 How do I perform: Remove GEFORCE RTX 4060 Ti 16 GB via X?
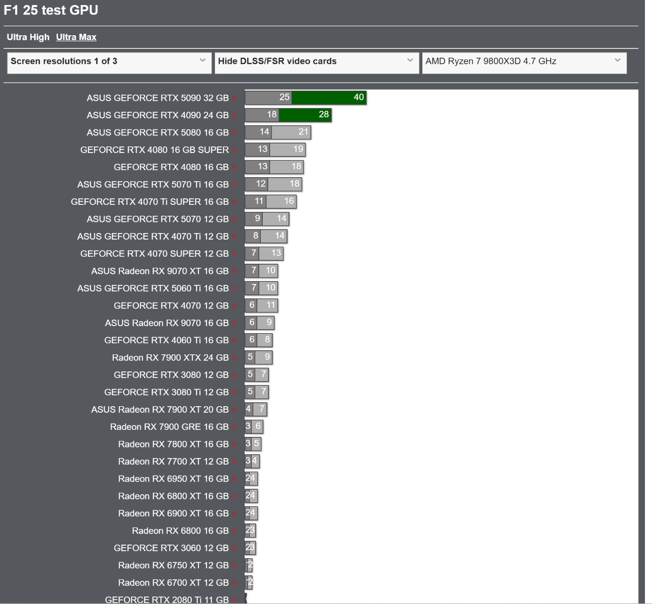pos(235,341)
